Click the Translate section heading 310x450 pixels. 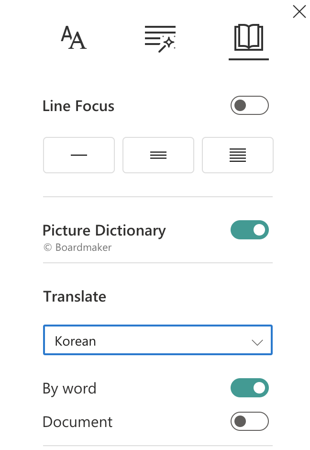(75, 296)
